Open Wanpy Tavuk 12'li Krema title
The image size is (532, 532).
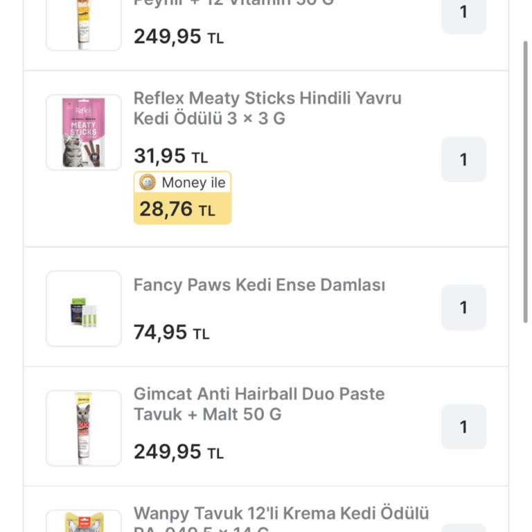[281, 514]
